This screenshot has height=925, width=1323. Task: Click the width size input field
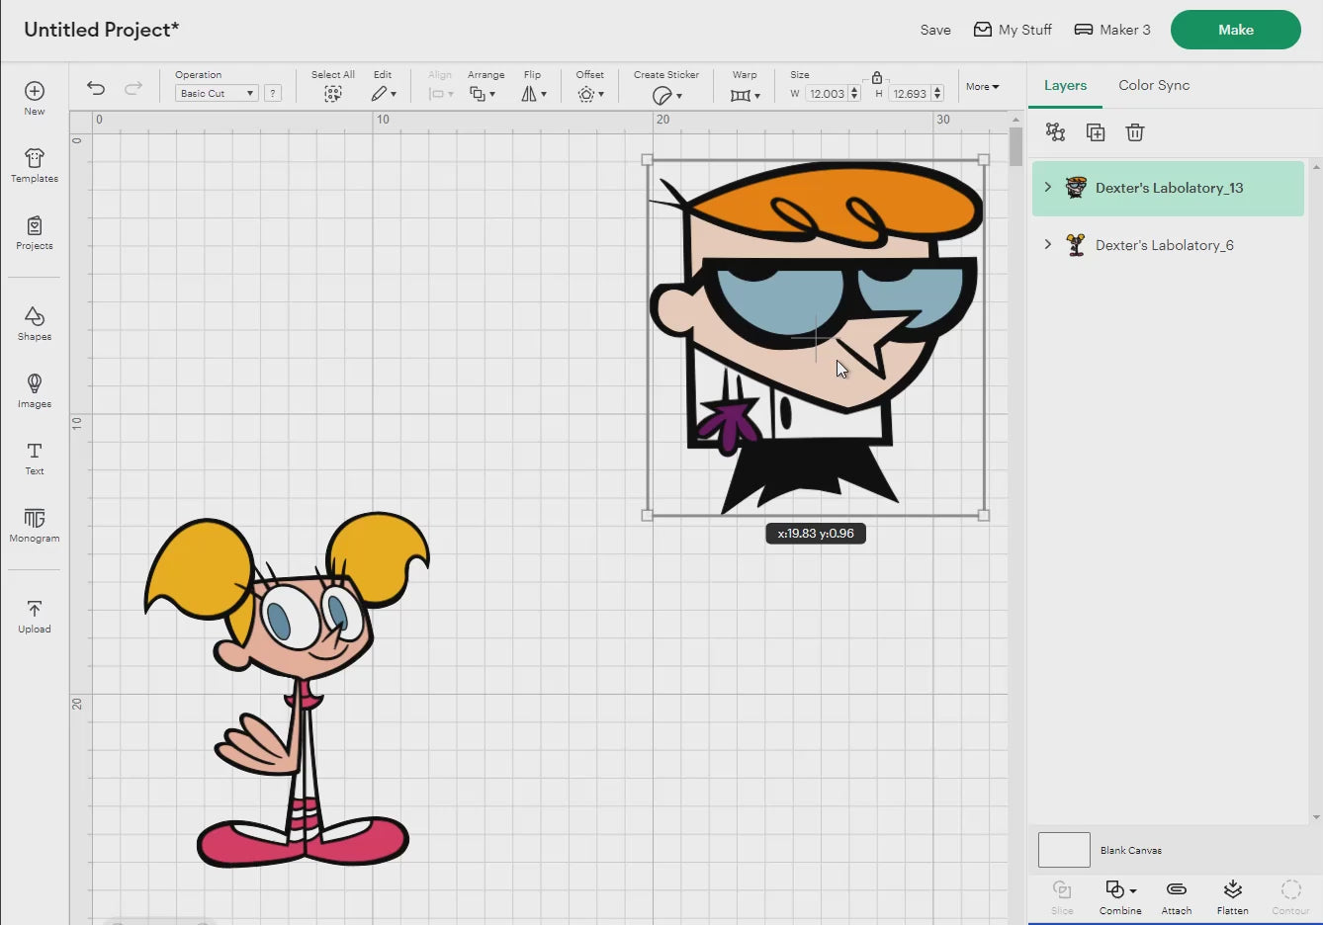click(x=826, y=94)
